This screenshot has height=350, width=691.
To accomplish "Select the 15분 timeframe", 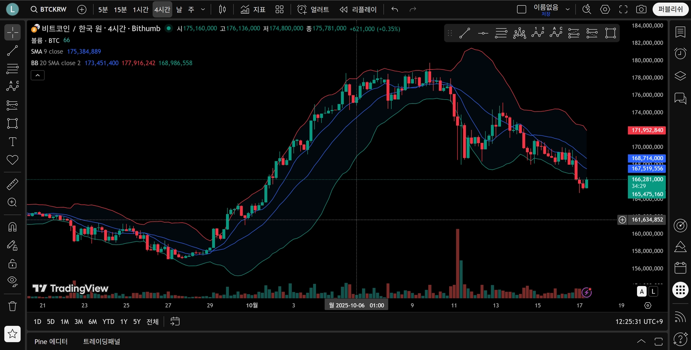I will 120,9.
